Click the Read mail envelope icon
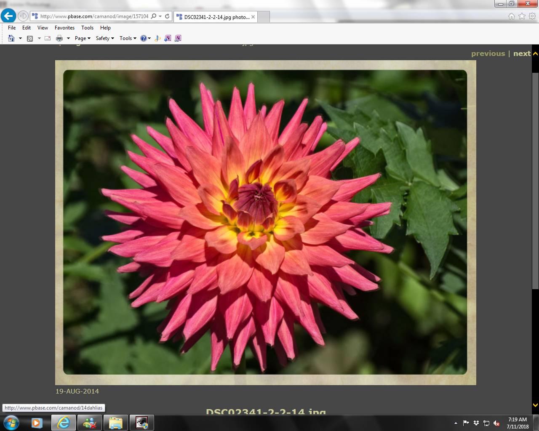This screenshot has width=539, height=431. coord(48,38)
